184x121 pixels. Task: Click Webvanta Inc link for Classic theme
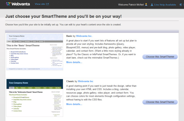click(86, 81)
